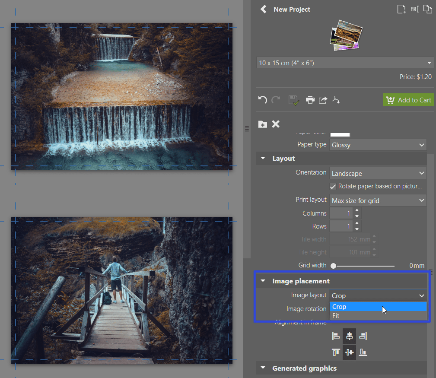Click the Price: $1.20 text

coord(415,77)
